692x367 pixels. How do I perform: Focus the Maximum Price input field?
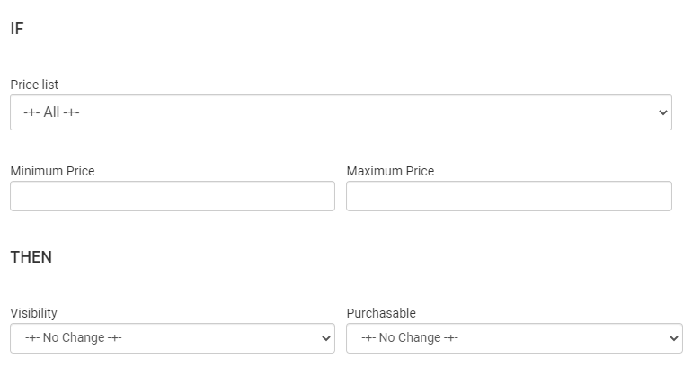[x=509, y=196]
